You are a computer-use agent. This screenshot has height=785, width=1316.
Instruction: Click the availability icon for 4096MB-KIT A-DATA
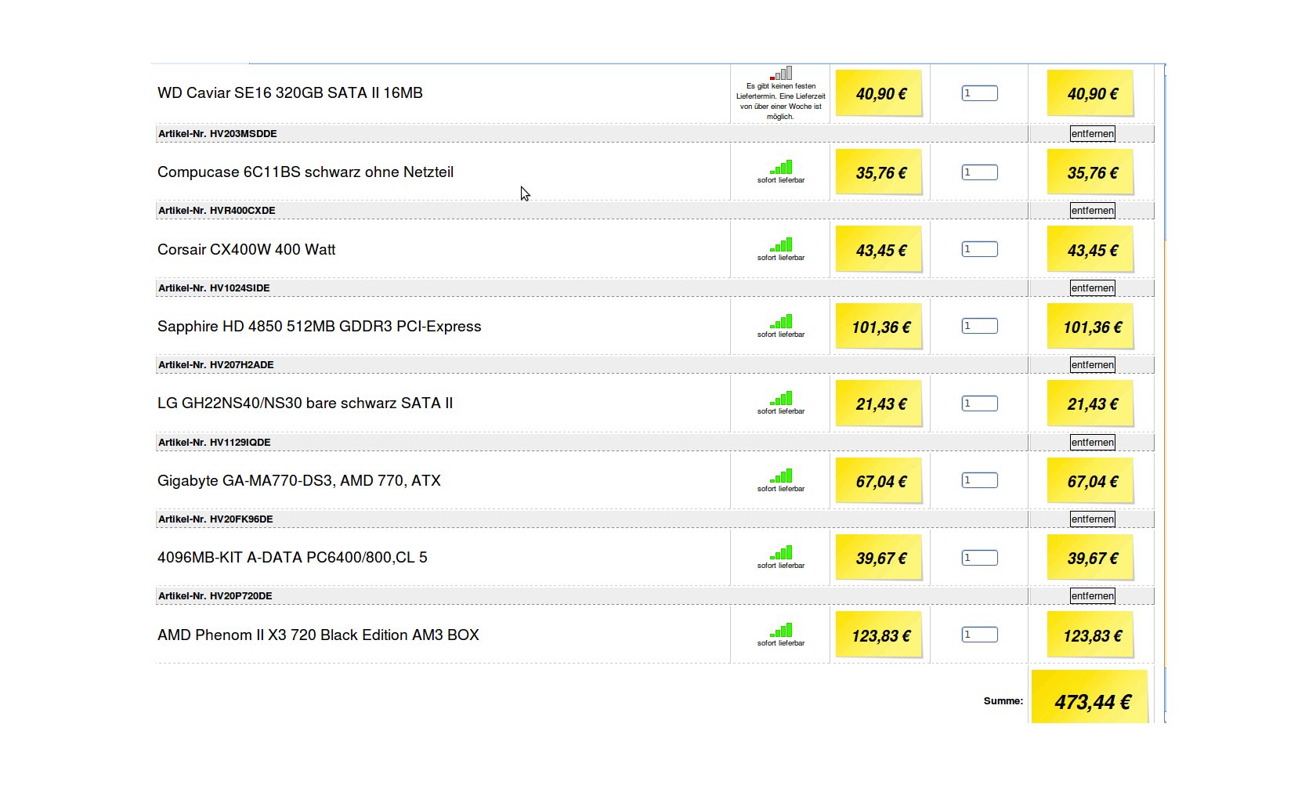click(x=781, y=552)
